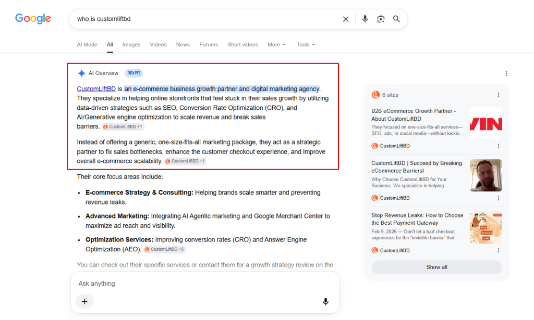
Task: Click the Show all button
Action: tap(436, 267)
